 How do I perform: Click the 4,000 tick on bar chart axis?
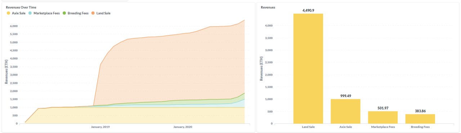tap(268, 26)
